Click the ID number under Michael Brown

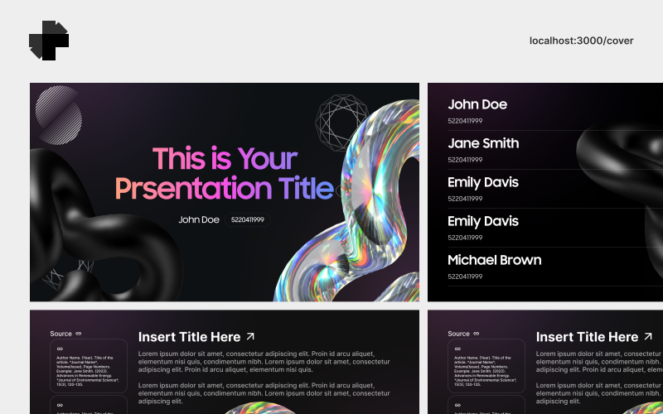click(x=465, y=277)
